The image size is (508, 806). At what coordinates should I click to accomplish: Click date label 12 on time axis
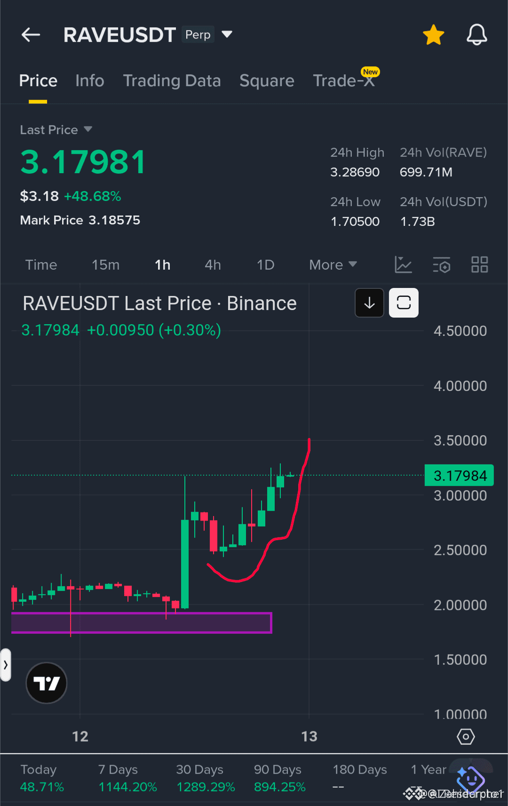pos(80,736)
